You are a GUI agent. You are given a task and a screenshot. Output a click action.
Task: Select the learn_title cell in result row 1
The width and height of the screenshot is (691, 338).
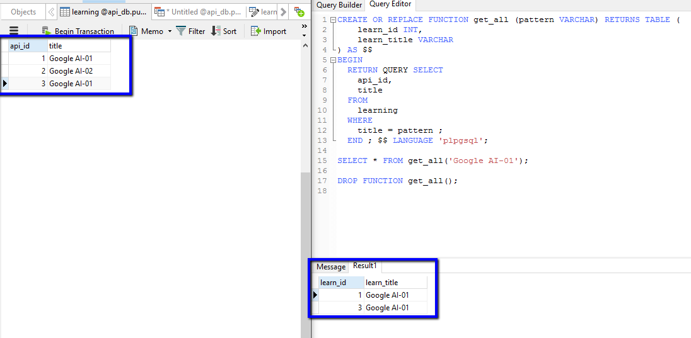396,295
